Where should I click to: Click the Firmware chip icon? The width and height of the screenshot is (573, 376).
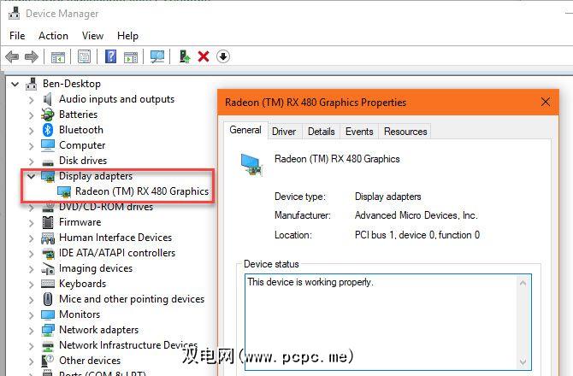point(48,222)
